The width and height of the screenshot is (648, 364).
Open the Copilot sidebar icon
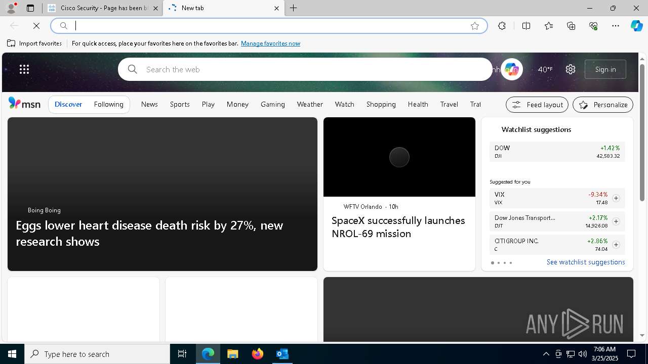point(636,26)
